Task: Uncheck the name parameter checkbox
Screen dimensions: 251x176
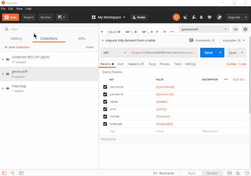Action: coord(105,102)
